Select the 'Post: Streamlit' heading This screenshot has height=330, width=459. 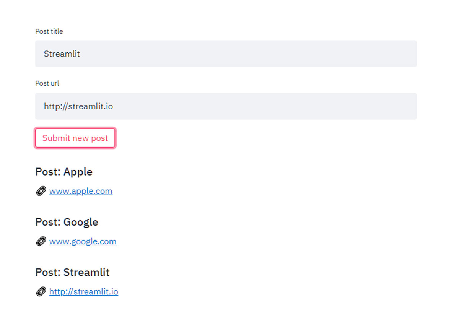point(72,273)
